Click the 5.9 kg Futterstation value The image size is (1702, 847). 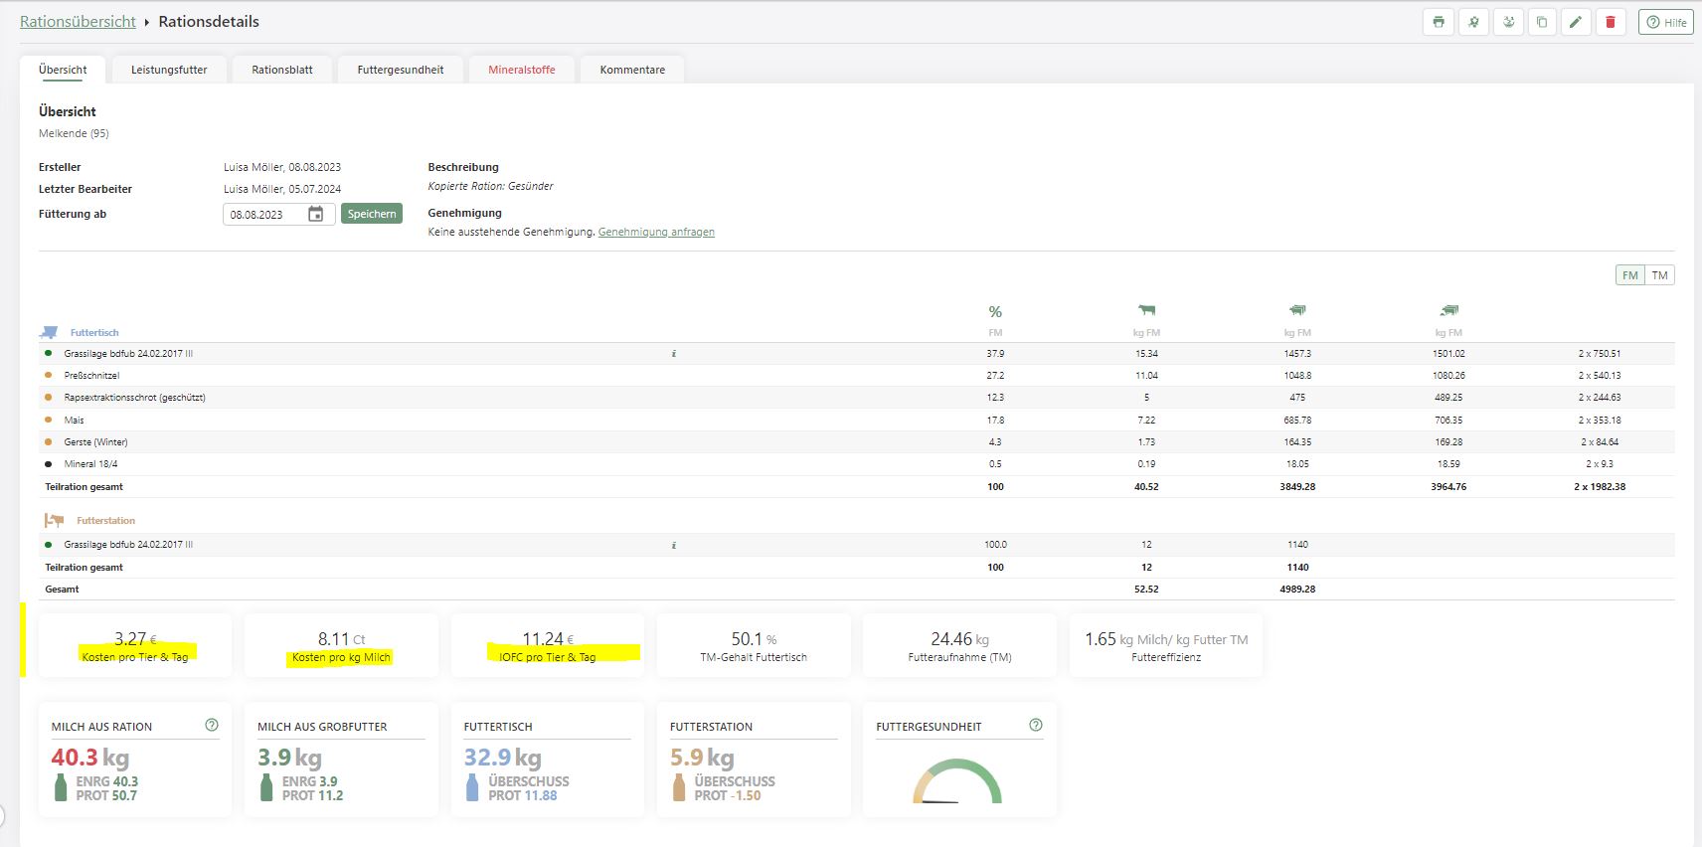(x=702, y=758)
